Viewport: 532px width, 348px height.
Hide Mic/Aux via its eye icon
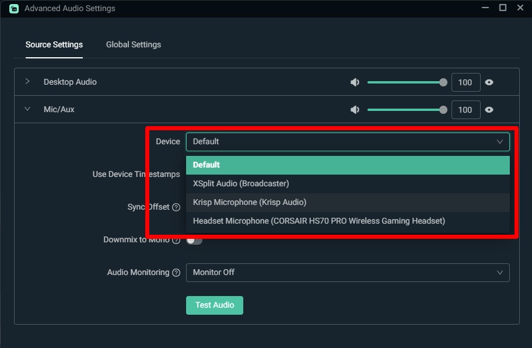pos(489,109)
